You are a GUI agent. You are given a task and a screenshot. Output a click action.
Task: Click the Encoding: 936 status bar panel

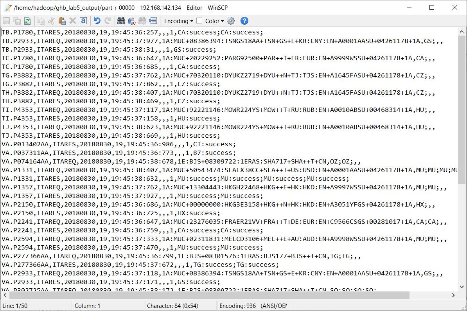click(253, 306)
